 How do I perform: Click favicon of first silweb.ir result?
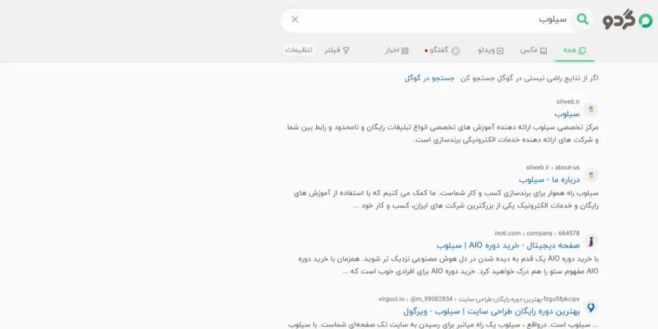[x=591, y=109]
